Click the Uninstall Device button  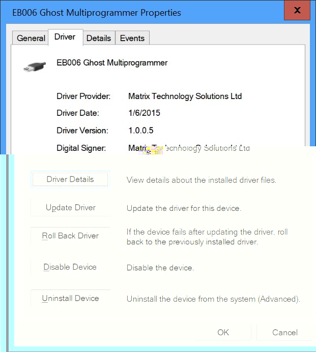click(70, 298)
